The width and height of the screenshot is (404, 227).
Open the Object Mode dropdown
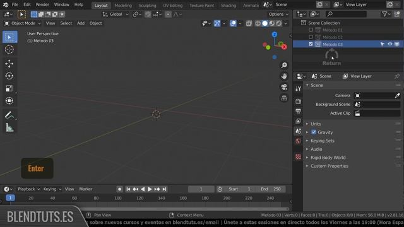click(23, 23)
